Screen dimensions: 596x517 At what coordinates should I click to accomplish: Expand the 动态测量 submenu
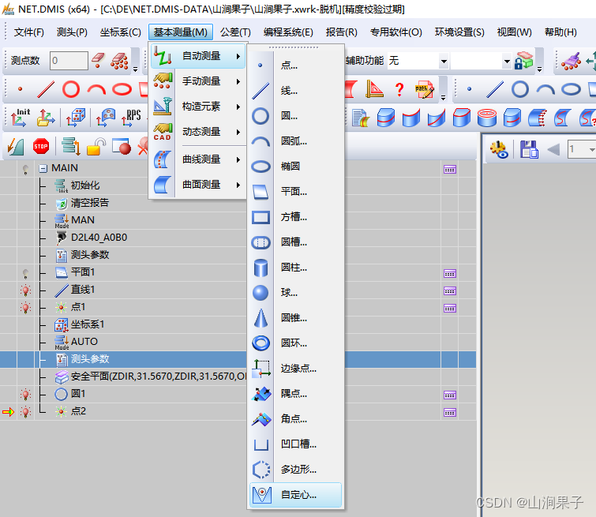(x=198, y=132)
